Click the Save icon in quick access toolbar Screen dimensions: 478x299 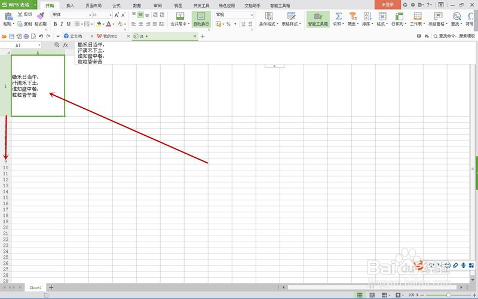pyautogui.click(x=11, y=36)
